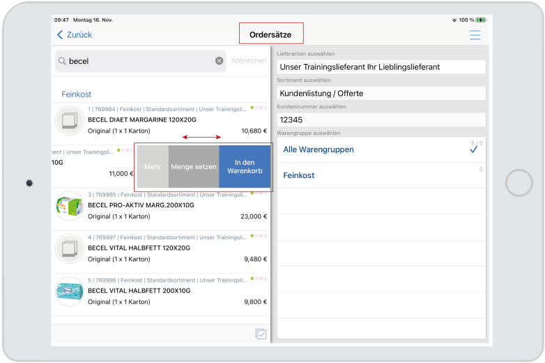
Task: Choose Menge setzen swipe action
Action: click(194, 167)
